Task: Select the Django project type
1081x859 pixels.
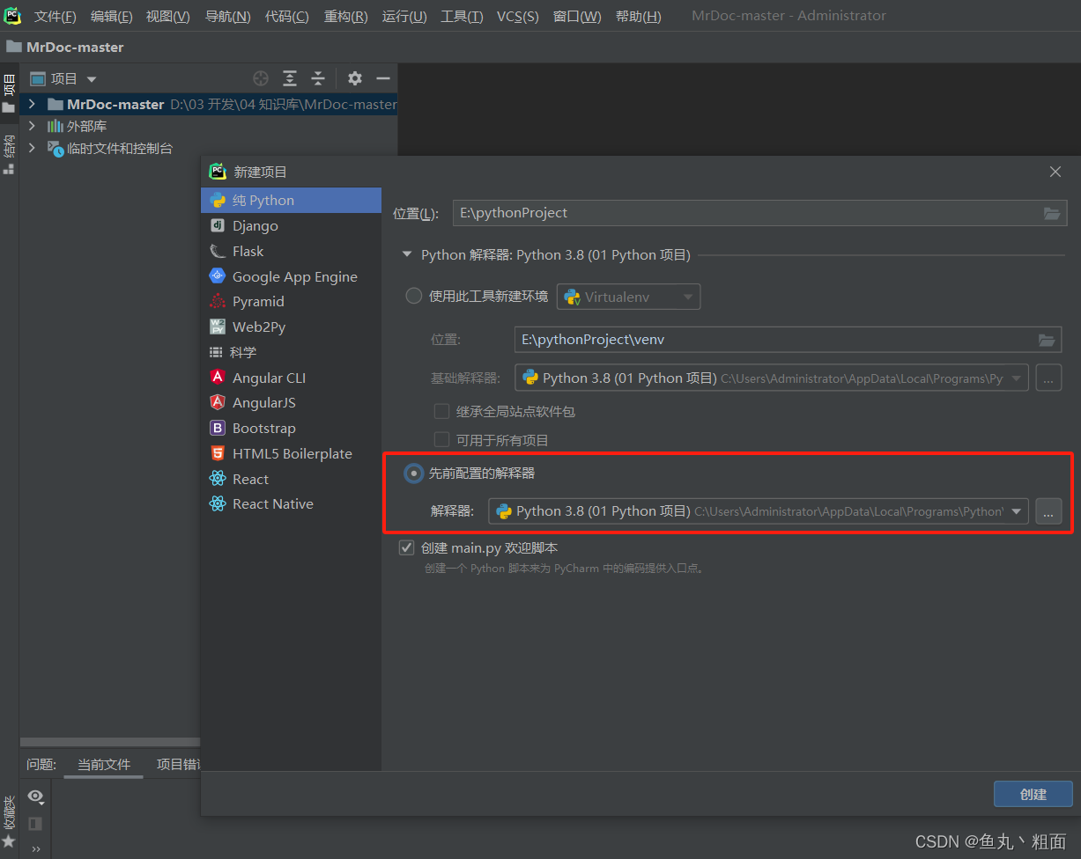Action: [x=292, y=225]
